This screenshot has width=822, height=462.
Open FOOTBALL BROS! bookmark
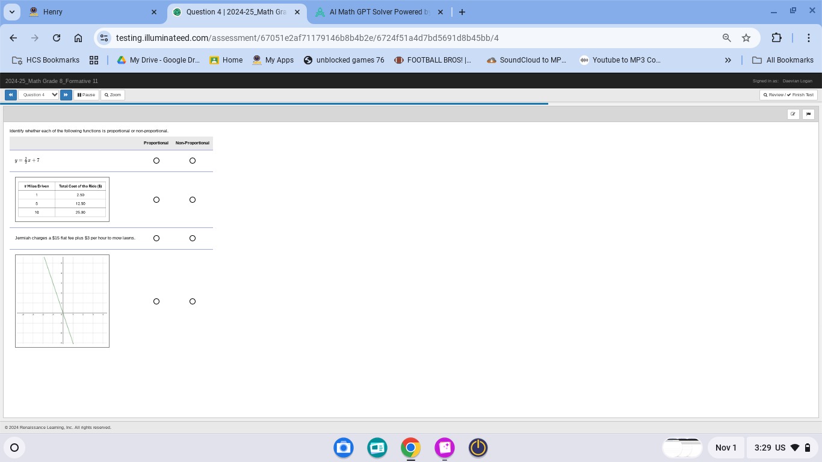coord(433,60)
